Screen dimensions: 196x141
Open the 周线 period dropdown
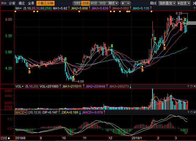click(113, 3)
